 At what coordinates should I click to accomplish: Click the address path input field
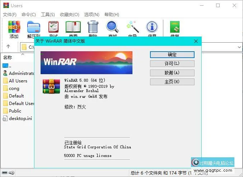click(27, 47)
